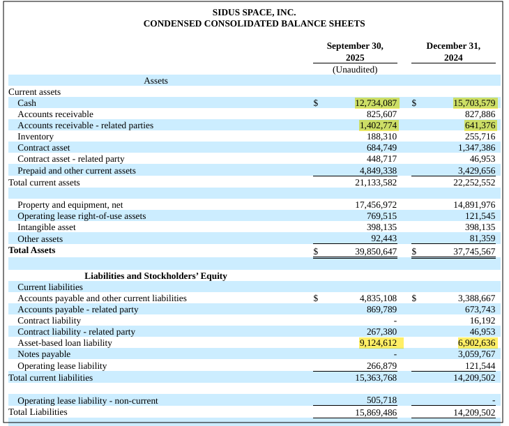Screen dimensions: 509x426
Task: Click 'Property and equipment, net' label
Action: pyautogui.click(x=70, y=205)
